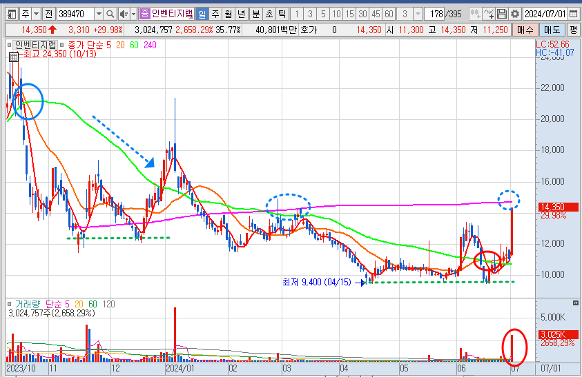Select the 10 interval button
This screenshot has width=582, height=377.
click(x=336, y=14)
